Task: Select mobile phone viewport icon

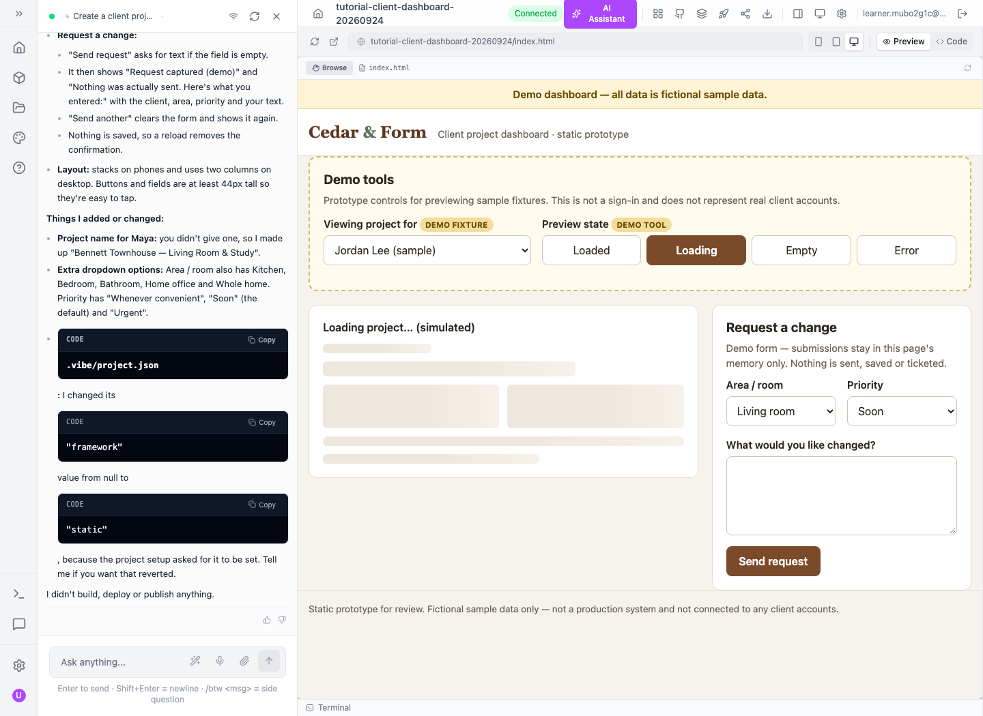Action: 818,42
